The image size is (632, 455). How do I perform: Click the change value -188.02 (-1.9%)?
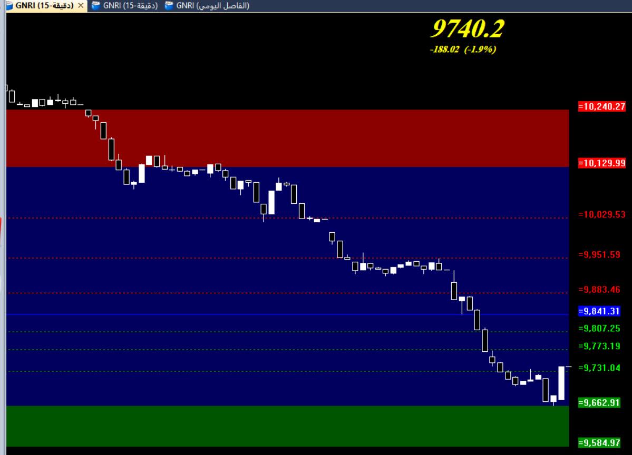(x=463, y=49)
